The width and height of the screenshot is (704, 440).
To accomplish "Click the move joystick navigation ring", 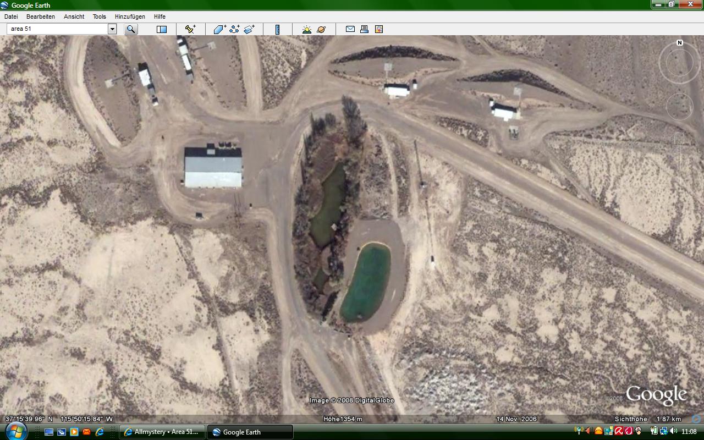I will pyautogui.click(x=680, y=107).
